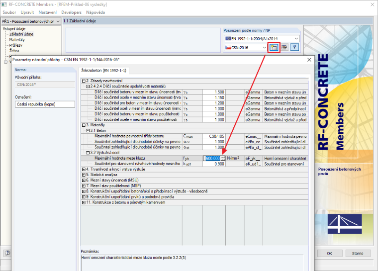This screenshot has height=271, width=378.
Task: Click the Storno button in main window
Action: click(358, 254)
